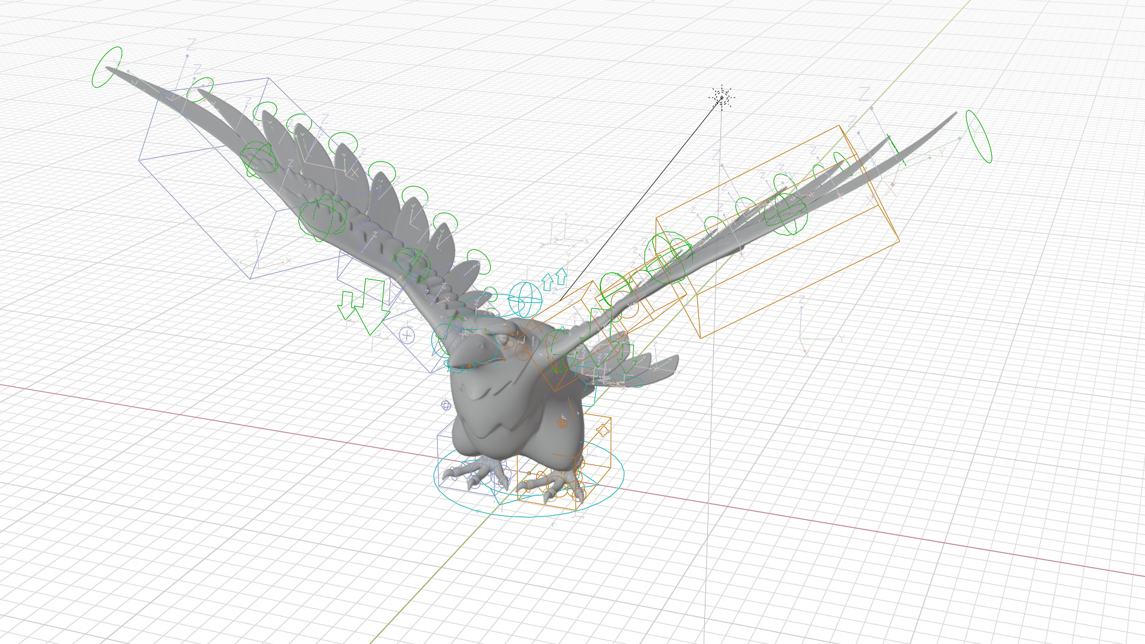Screen dimensions: 1145x644
Task: Click the left small cyan up-arrow control
Action: [x=547, y=282]
